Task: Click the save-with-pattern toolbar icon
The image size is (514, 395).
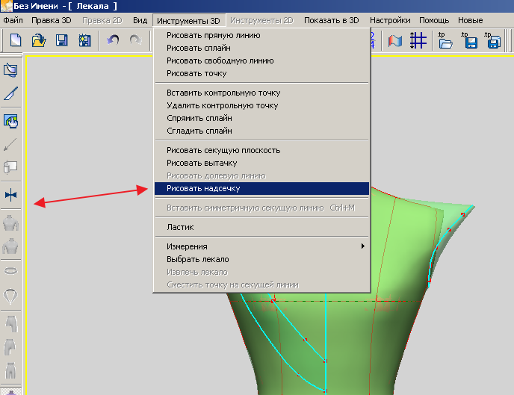Action: [x=84, y=40]
